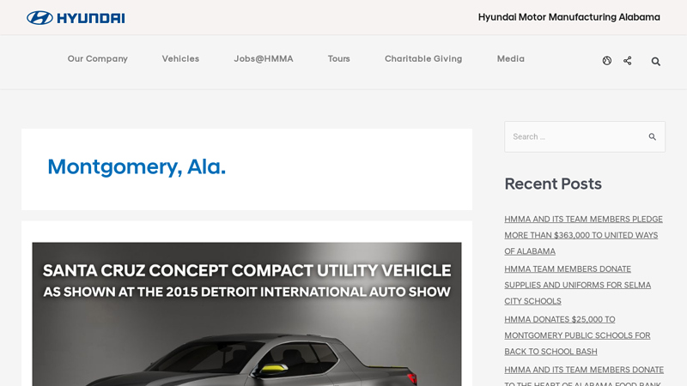This screenshot has height=386, width=687.
Task: Click Hyundai Motor Manufacturing Alabama header text
Action: (568, 17)
